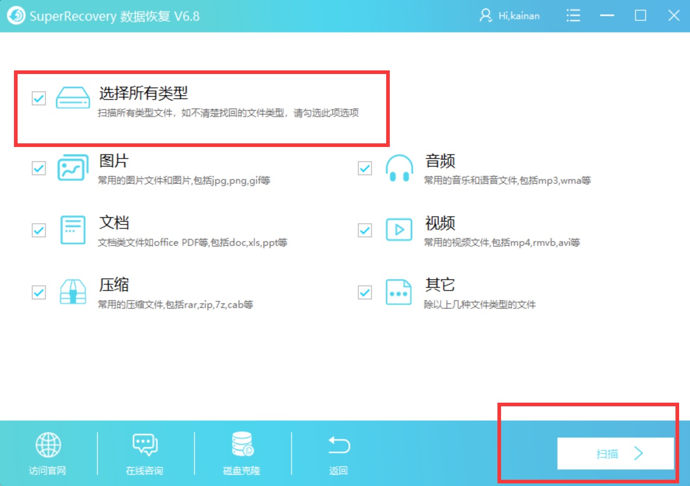Launch the 磁盘克隆 disk clone tool
The height and width of the screenshot is (486, 690).
click(241, 445)
